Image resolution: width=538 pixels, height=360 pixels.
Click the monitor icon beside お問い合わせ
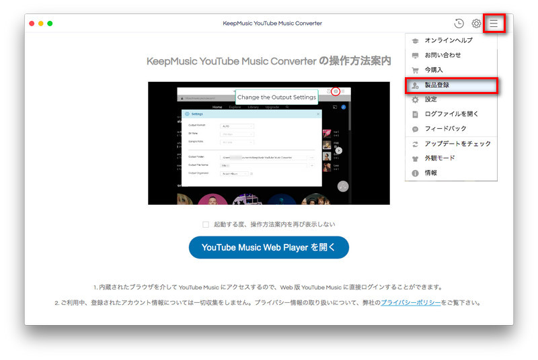tap(415, 56)
